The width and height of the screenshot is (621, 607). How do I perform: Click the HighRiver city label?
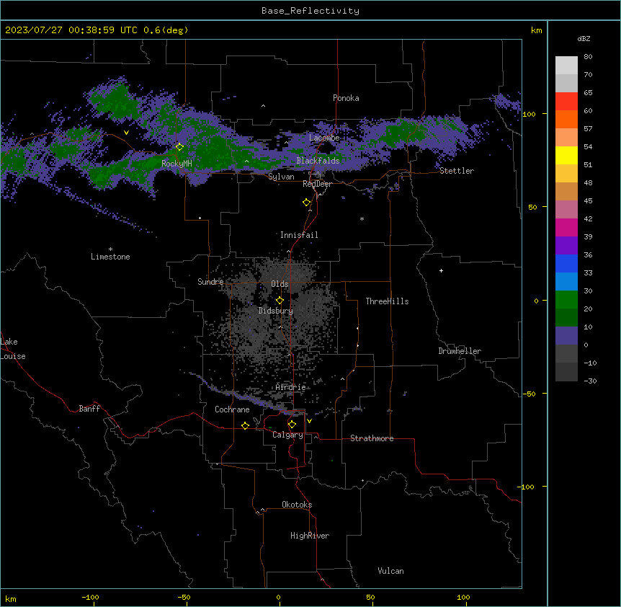pyautogui.click(x=310, y=536)
